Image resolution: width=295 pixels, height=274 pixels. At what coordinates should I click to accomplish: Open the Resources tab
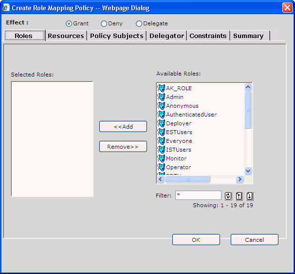point(66,36)
